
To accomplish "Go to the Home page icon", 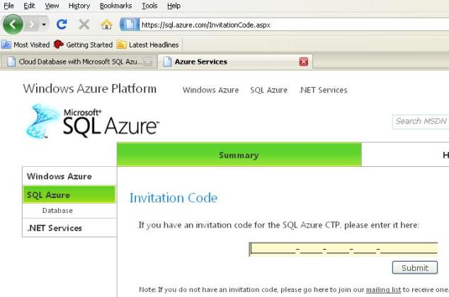I will (106, 25).
